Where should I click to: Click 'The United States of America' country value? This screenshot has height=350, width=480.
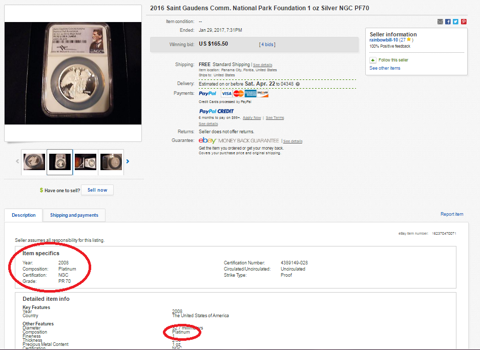coord(200,315)
